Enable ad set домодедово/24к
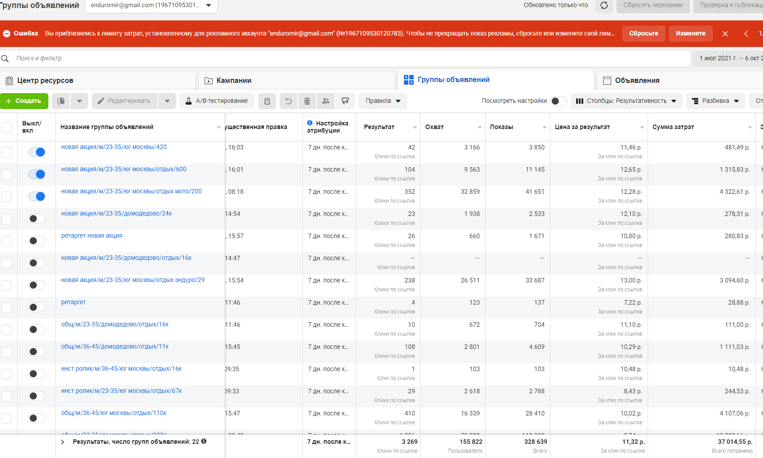The image size is (763, 458). click(37, 219)
